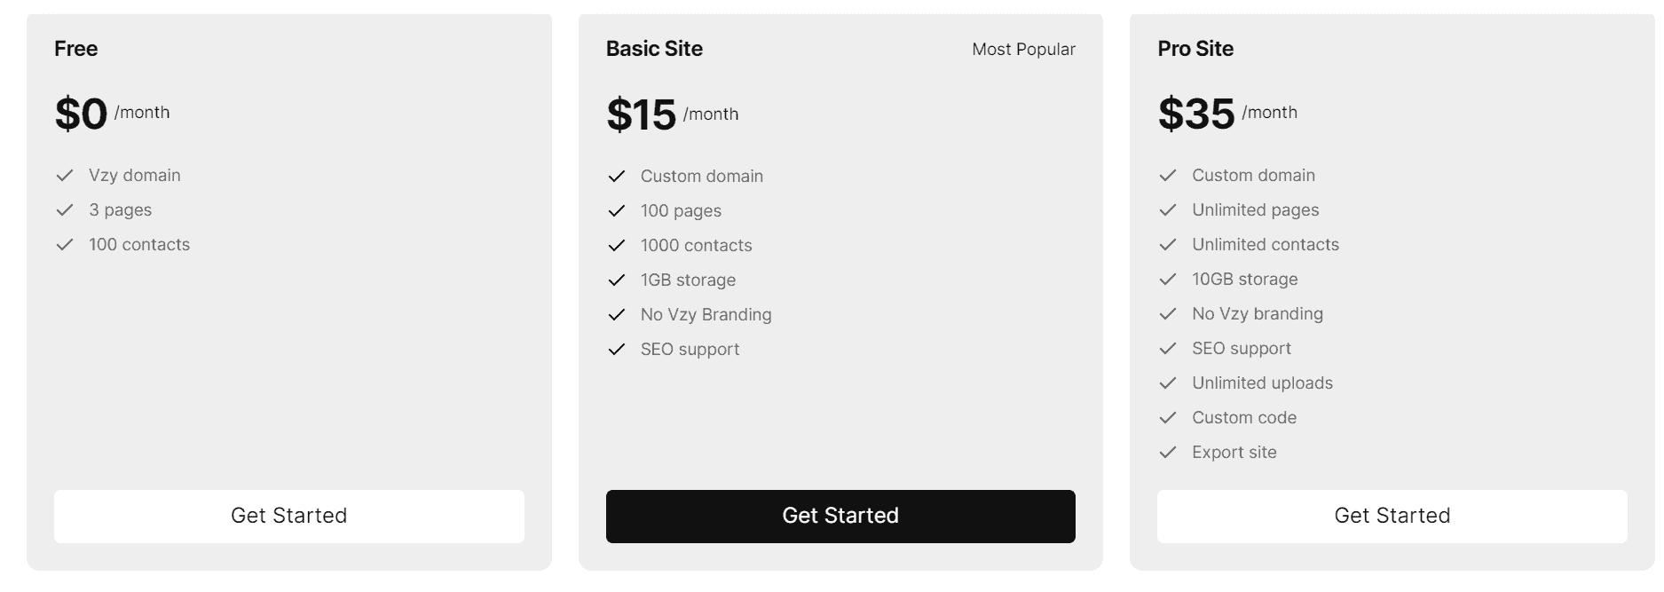Select Get Started on the Free plan

tap(289, 516)
